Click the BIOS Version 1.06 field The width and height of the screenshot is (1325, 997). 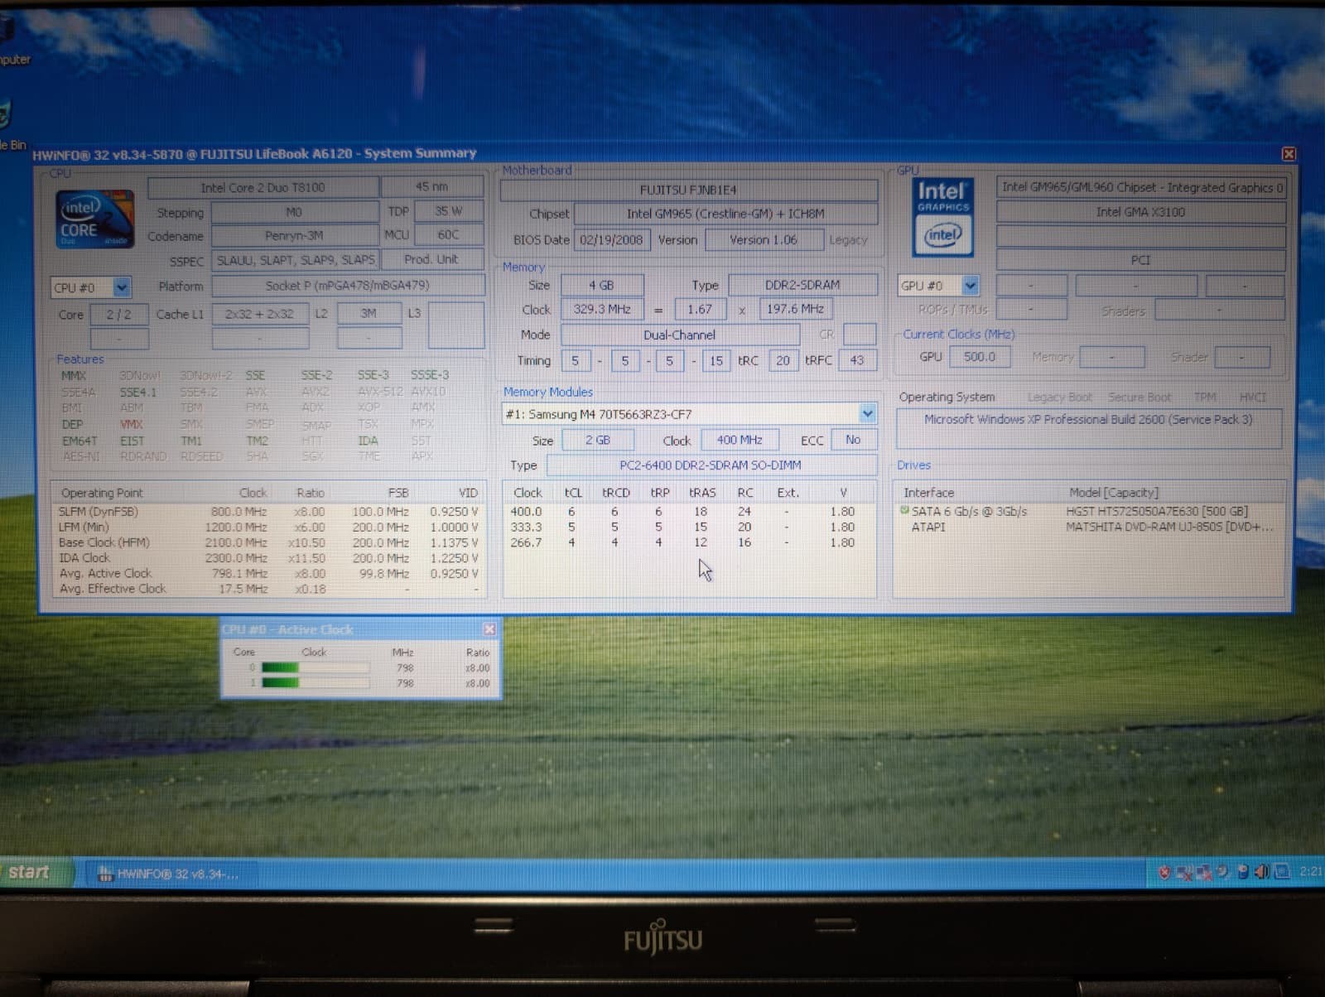click(x=763, y=240)
